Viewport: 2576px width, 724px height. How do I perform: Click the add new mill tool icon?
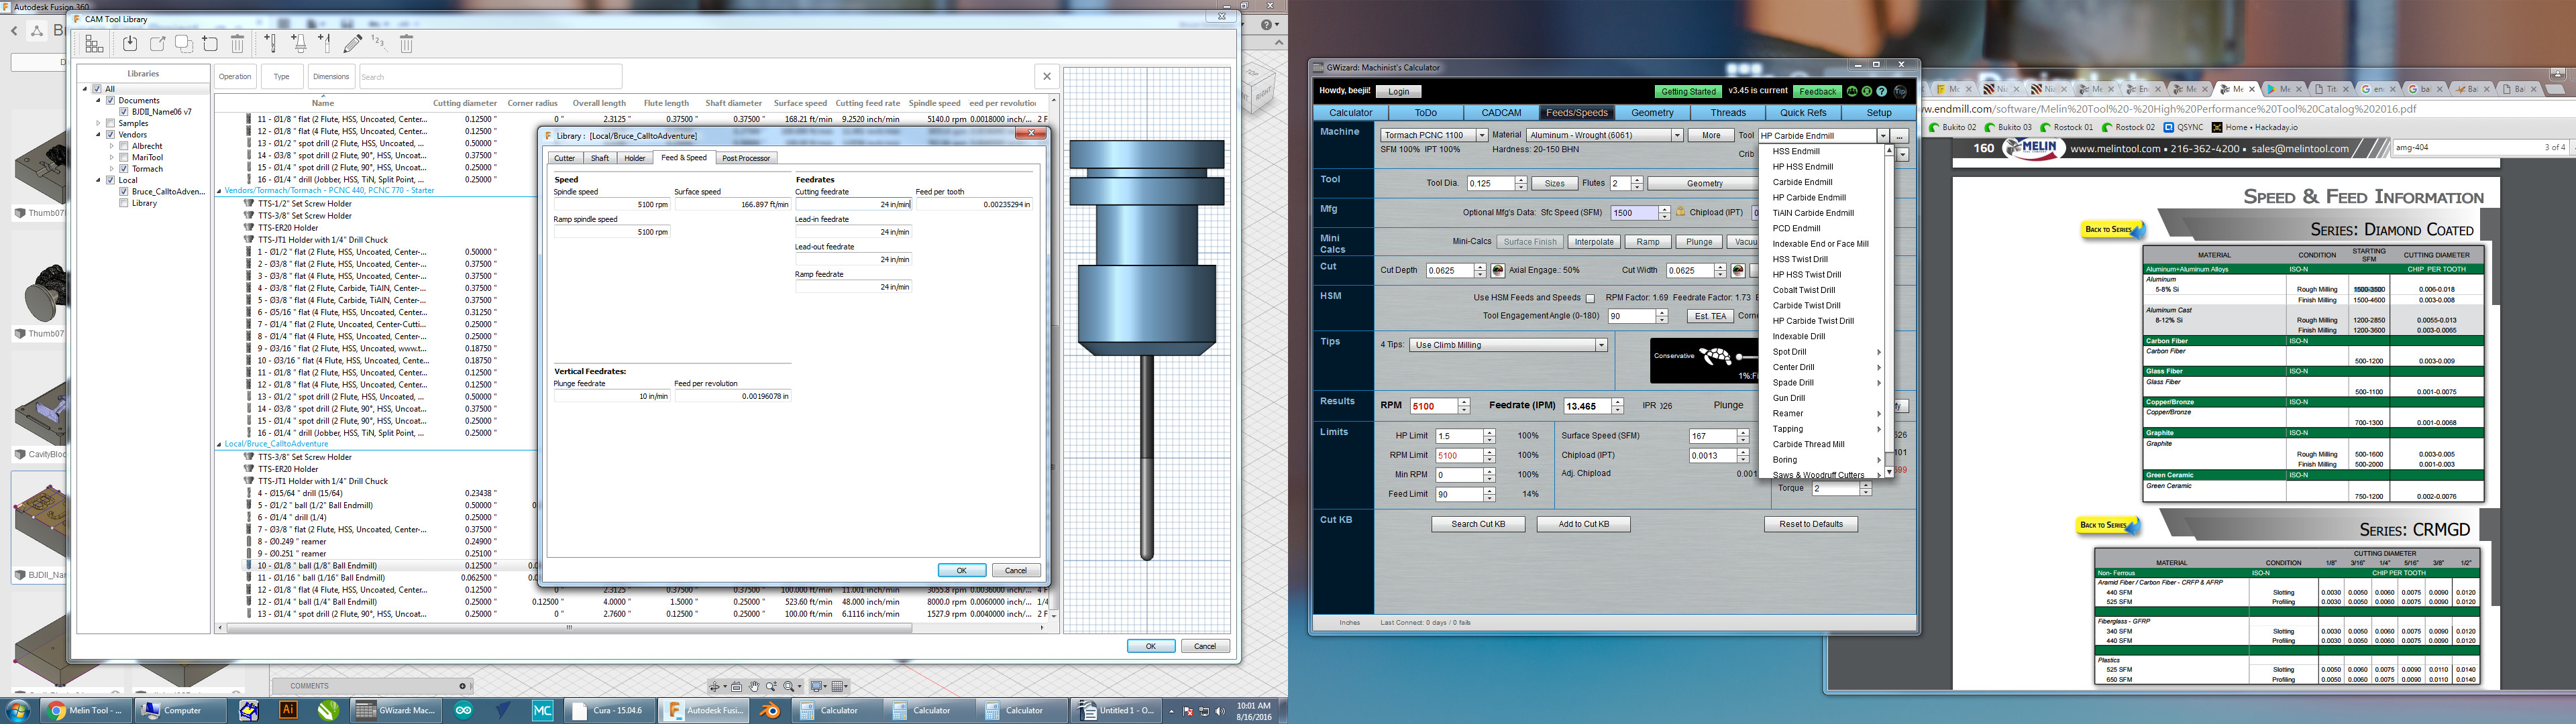(x=270, y=43)
